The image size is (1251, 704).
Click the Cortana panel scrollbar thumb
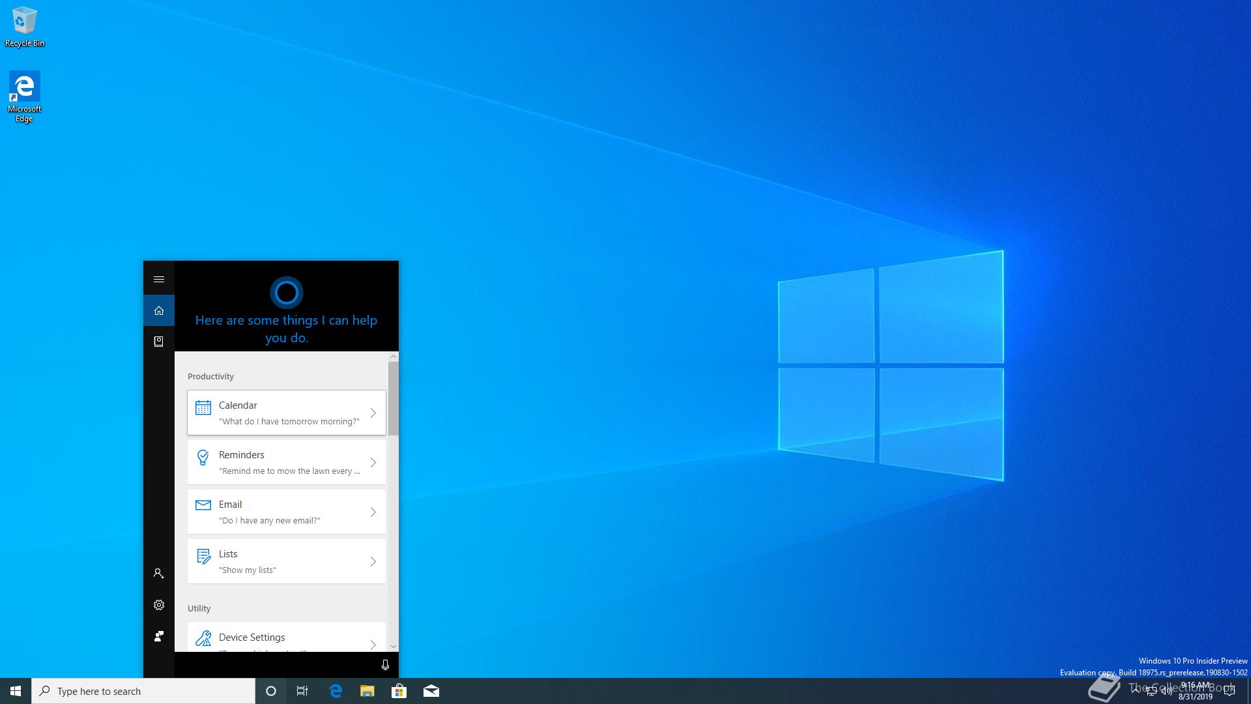tap(393, 398)
